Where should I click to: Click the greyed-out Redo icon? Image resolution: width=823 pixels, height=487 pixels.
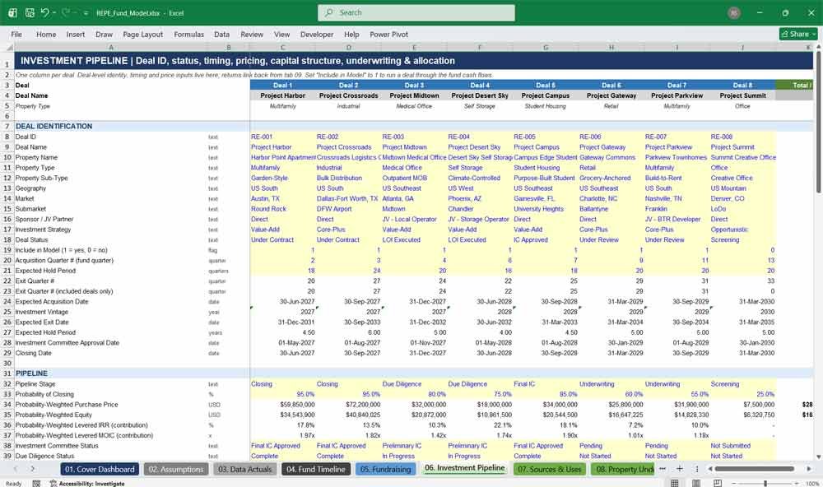click(66, 12)
